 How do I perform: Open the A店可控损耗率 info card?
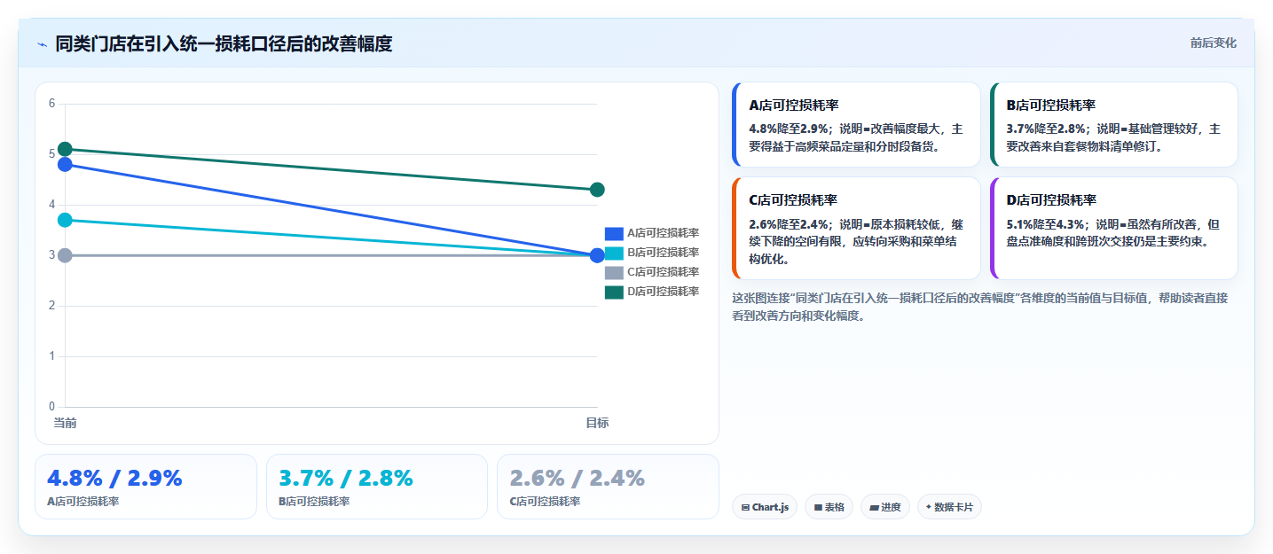pyautogui.click(x=856, y=124)
